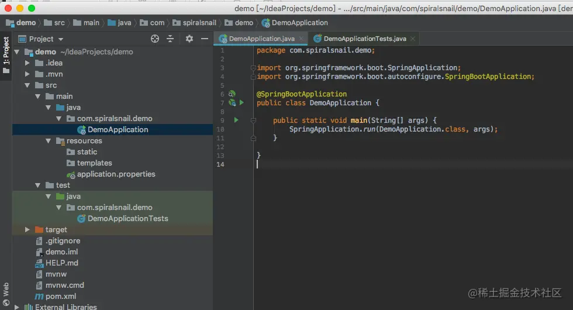Select mvnw.cmd file

coord(65,285)
